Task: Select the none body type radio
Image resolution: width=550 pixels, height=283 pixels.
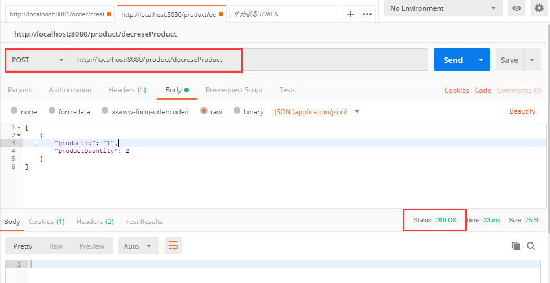Action: point(14,110)
